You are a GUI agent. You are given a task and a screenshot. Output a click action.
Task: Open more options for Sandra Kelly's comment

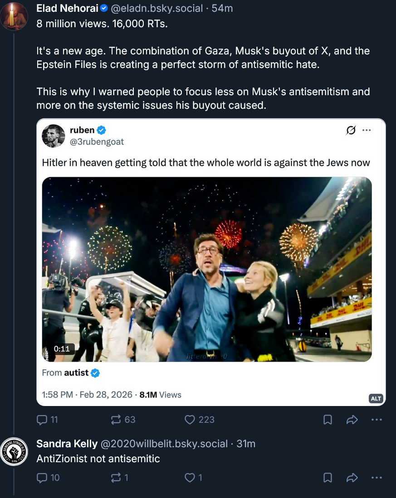tap(376, 477)
